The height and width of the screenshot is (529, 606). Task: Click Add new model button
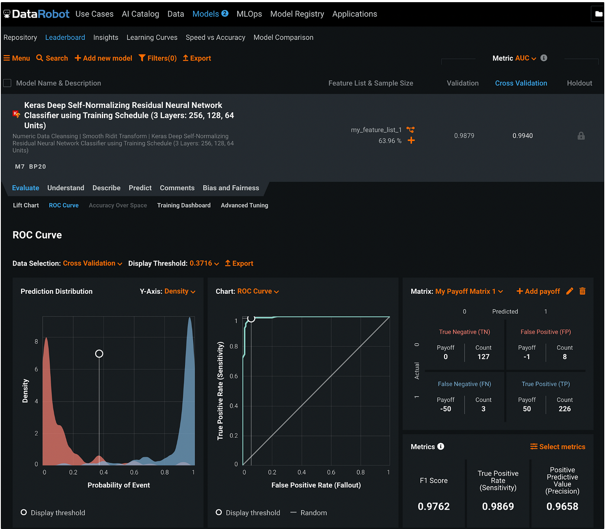point(103,58)
